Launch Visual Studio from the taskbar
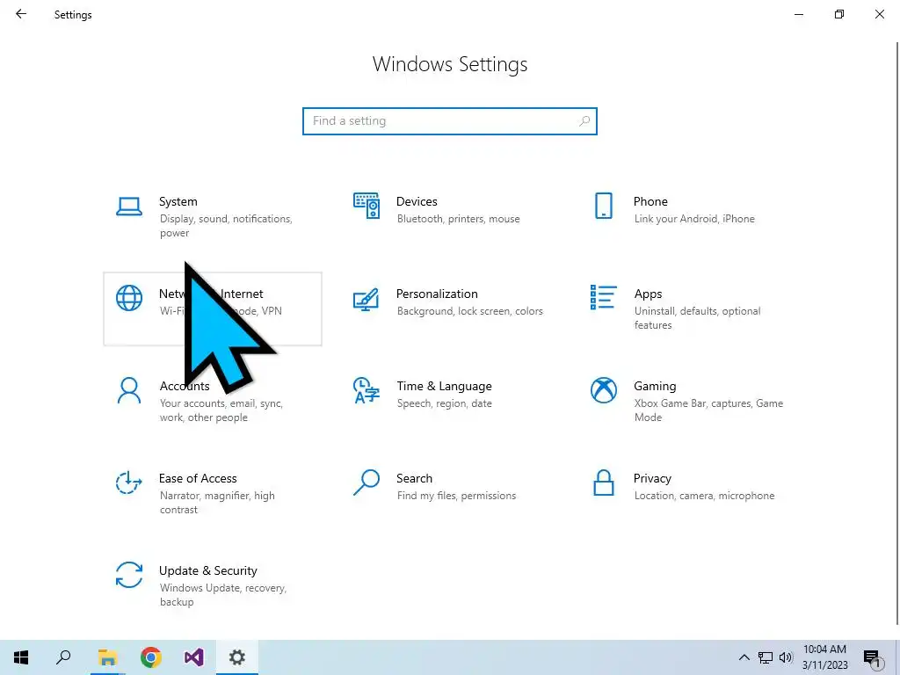The image size is (900, 675). point(194,657)
